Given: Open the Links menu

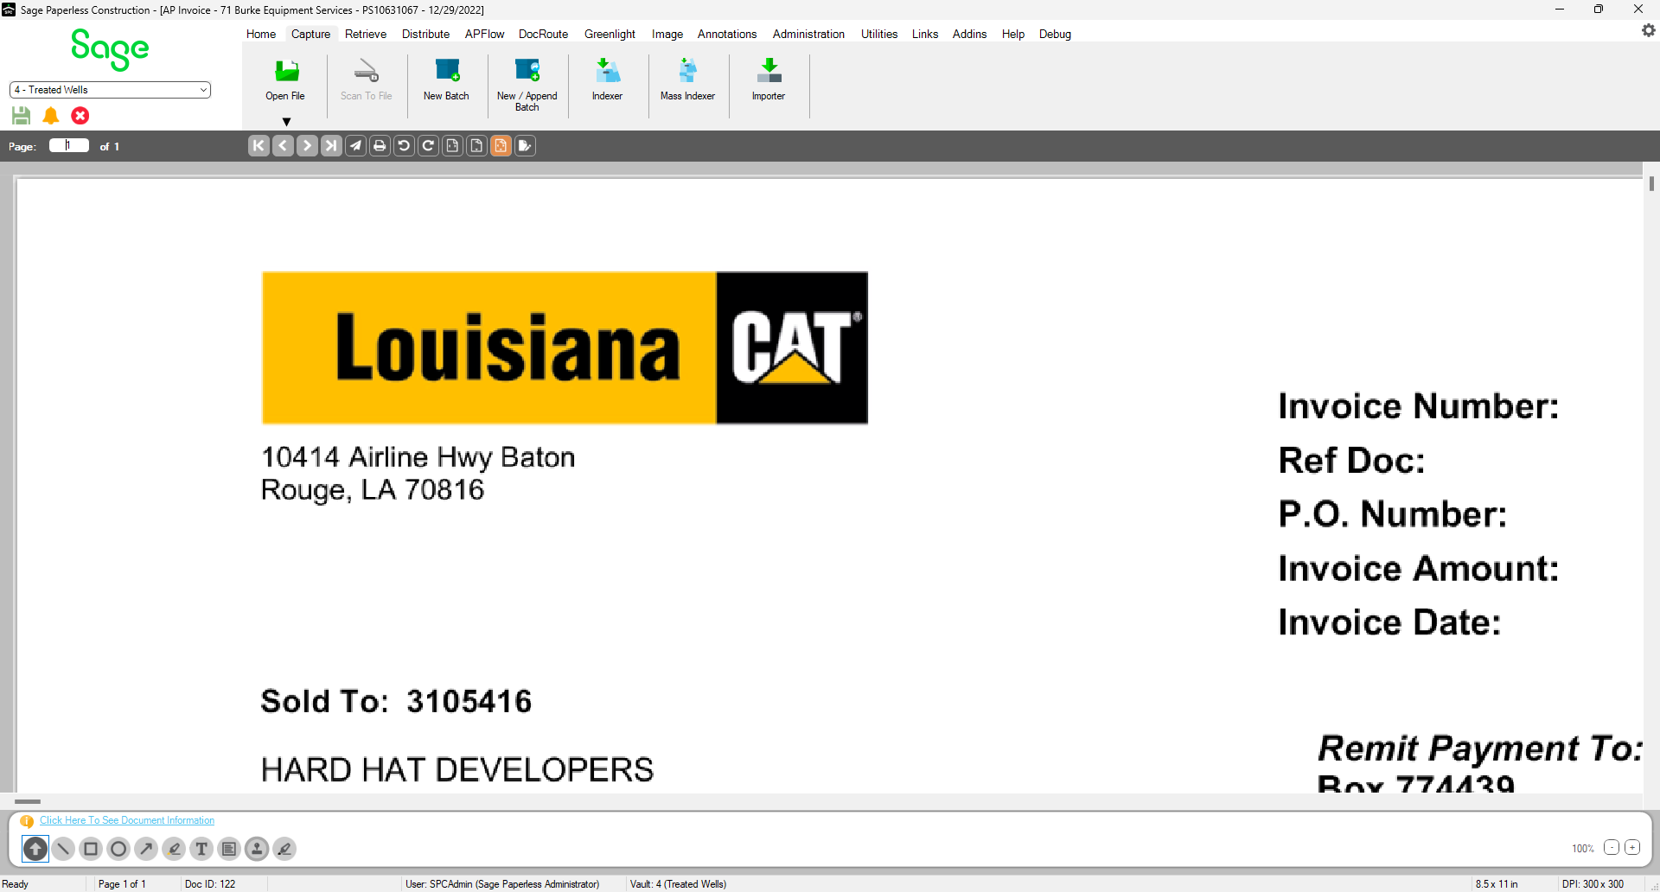Looking at the screenshot, I should [x=925, y=34].
